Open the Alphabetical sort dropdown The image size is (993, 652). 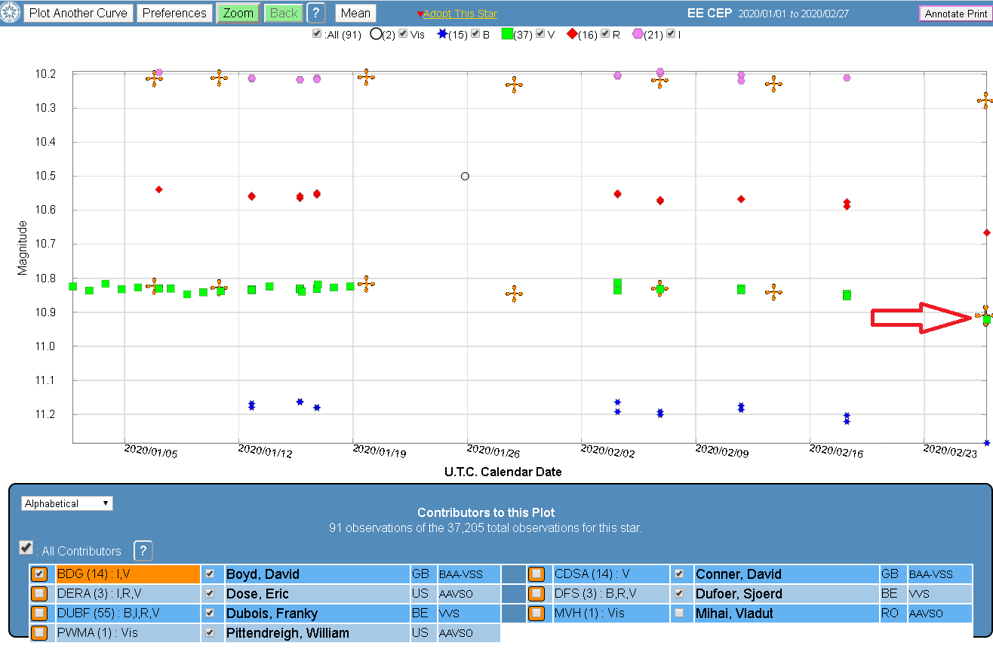pos(67,503)
